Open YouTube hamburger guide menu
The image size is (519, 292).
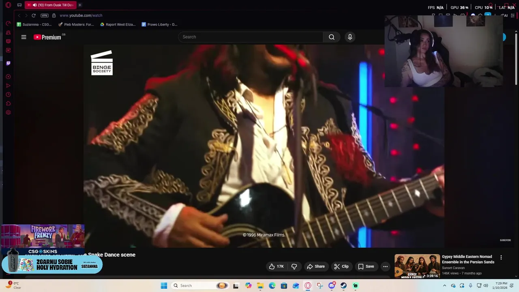(24, 37)
